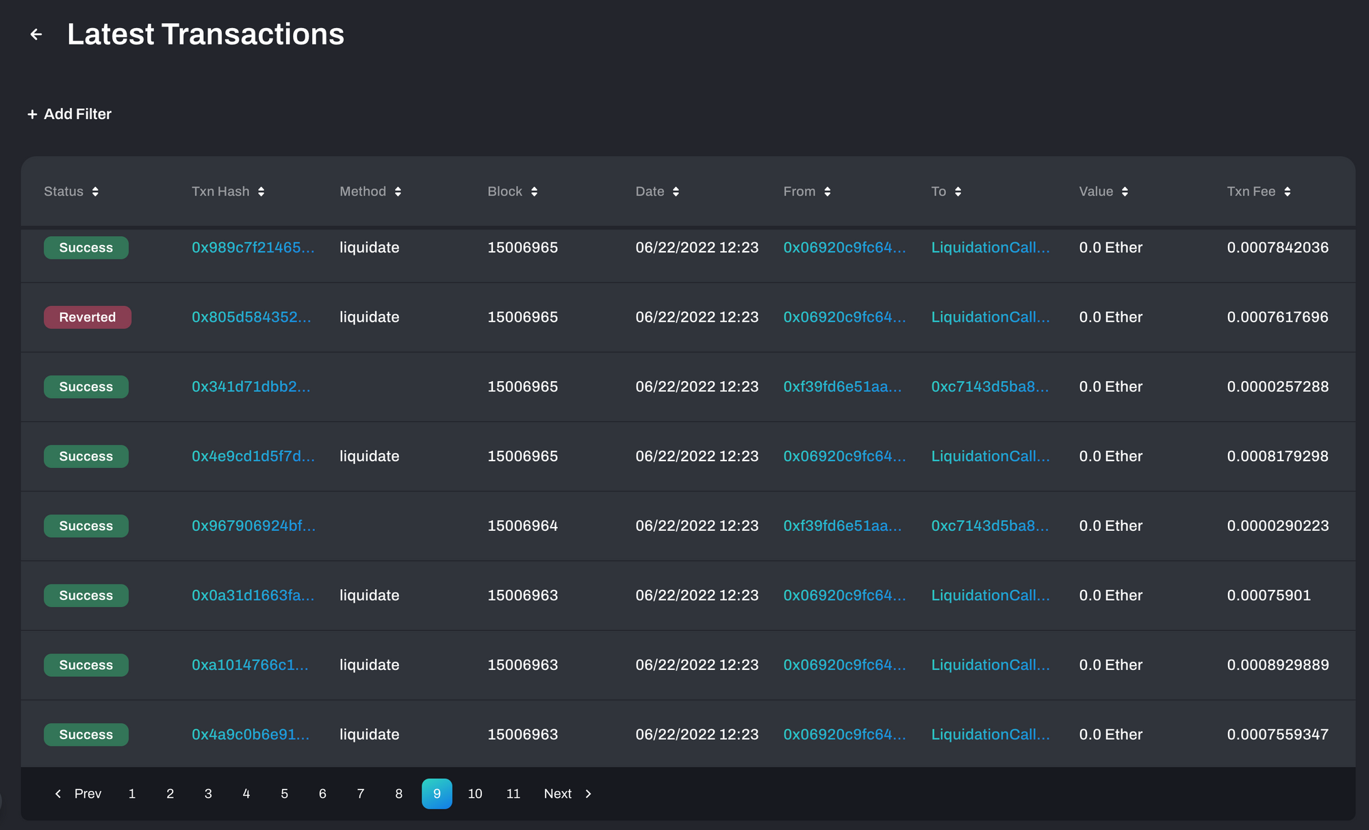Go to page 10 in pagination
The height and width of the screenshot is (830, 1369).
coord(475,794)
